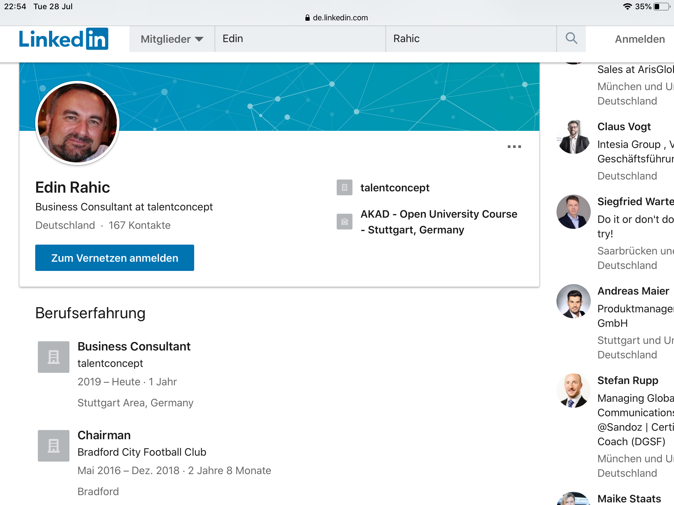Open the AKAD Open University Course link
This screenshot has width=674, height=505.
(x=439, y=222)
